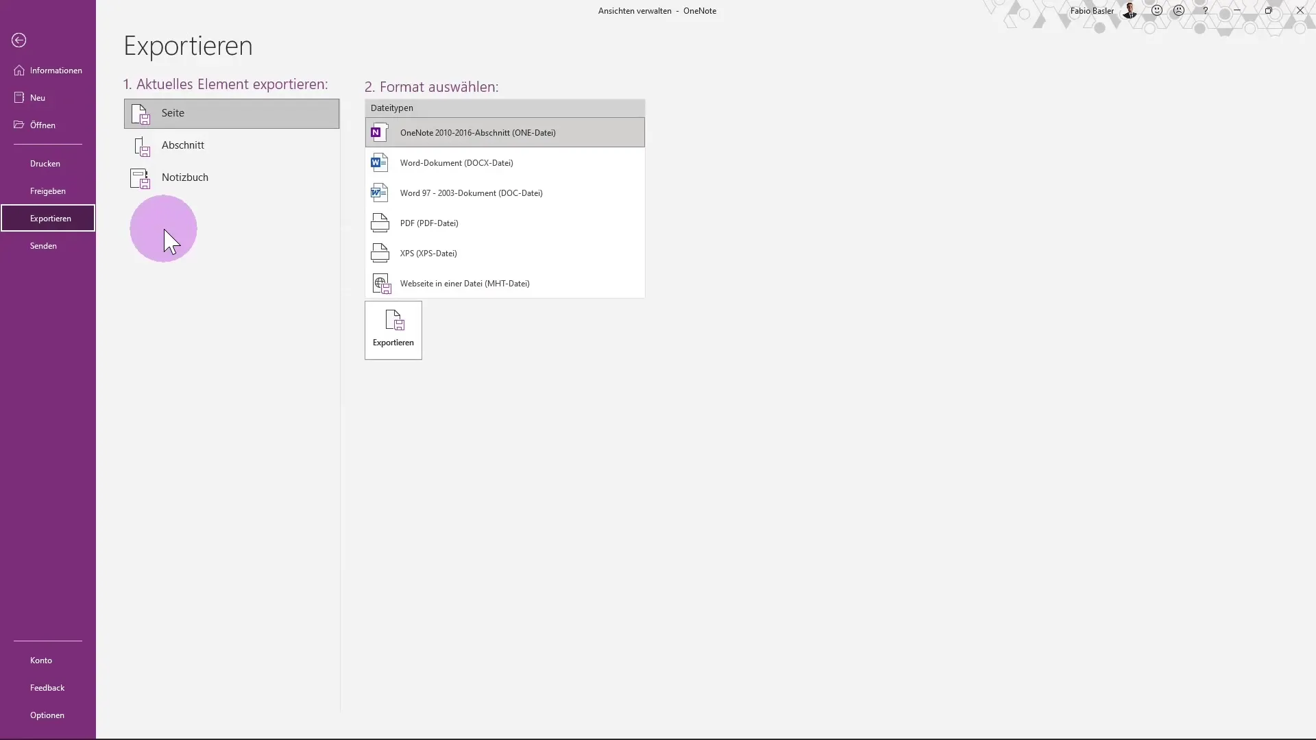The height and width of the screenshot is (740, 1316).
Task: Click the home icon beside Informationen
Action: (x=19, y=71)
